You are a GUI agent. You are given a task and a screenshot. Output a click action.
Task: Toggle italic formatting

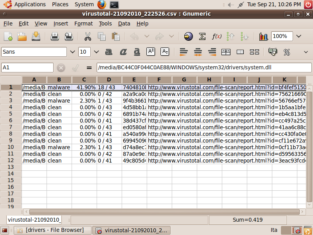coord(123,52)
